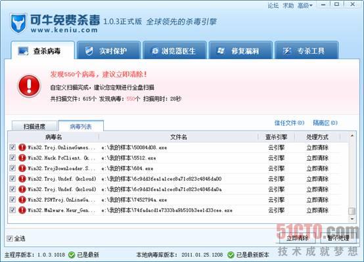Click the Windows flag icon on 修复漏洞 tab
Screen dimensions: 364x262
[221, 51]
